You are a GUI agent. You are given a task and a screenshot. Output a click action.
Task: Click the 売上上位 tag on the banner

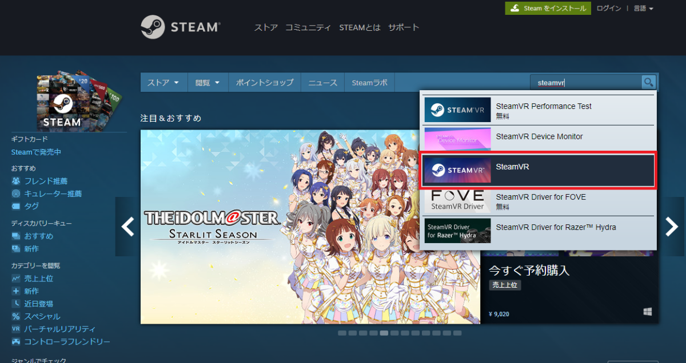[505, 285]
